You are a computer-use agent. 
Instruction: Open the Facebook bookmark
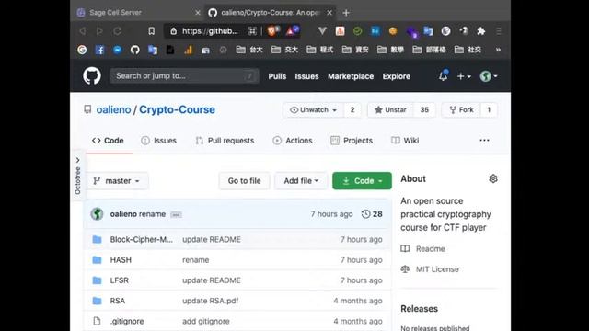point(99,50)
